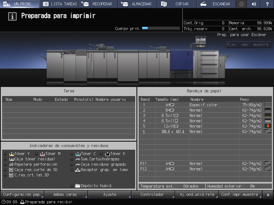
Task: Click the Depósito humid. container icon
Action: click(x=77, y=185)
